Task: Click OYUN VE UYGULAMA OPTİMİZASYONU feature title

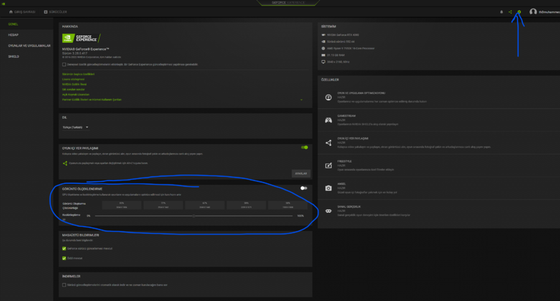Action: click(361, 93)
